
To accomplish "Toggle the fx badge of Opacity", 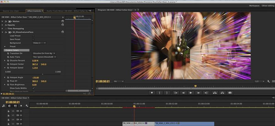I will pyautogui.click(x=6, y=25).
